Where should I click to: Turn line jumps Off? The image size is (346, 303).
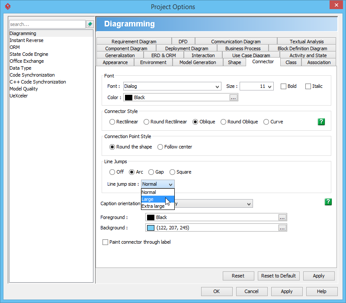click(x=112, y=172)
